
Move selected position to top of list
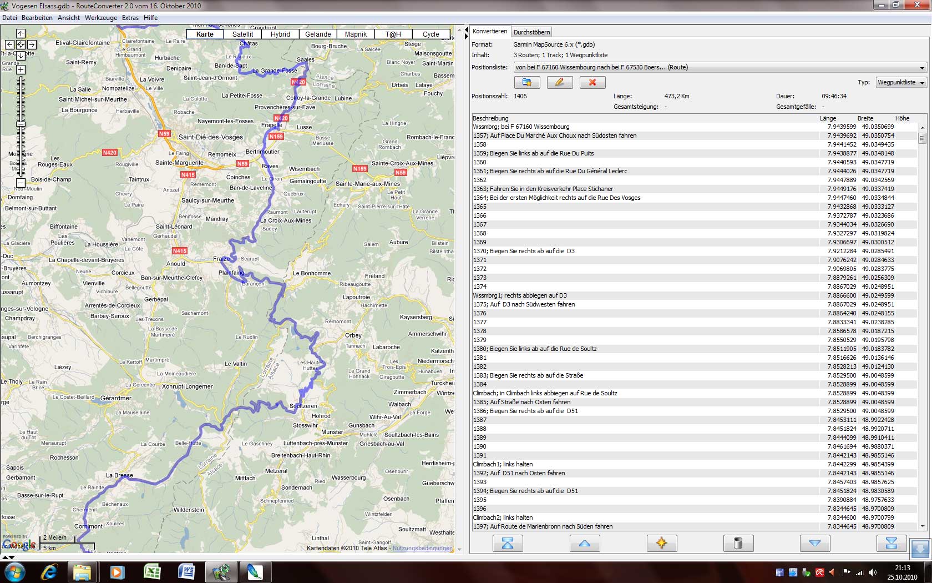pos(508,543)
